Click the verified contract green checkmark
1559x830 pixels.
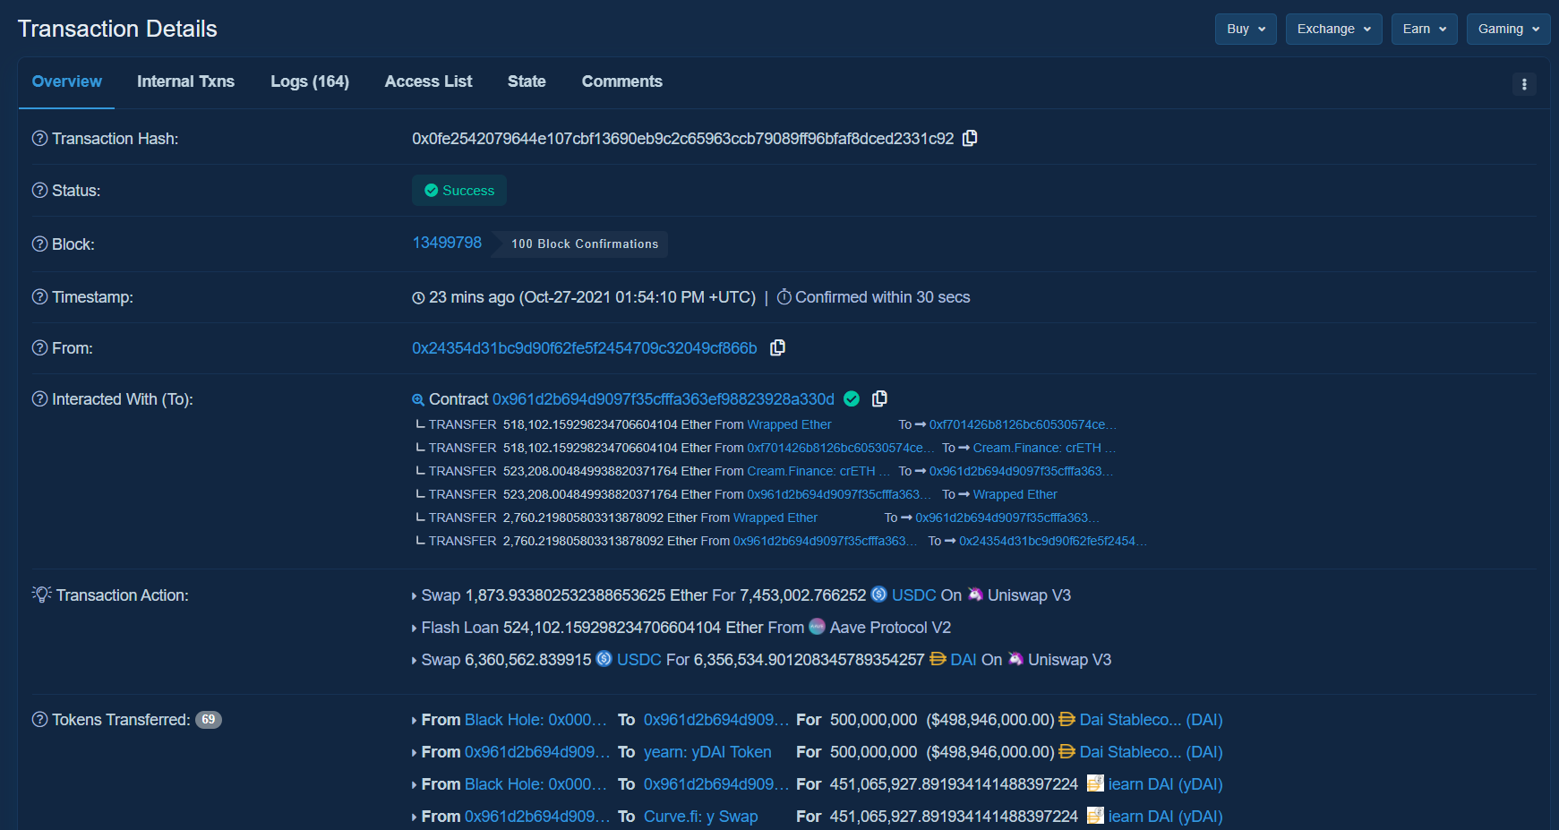(852, 398)
